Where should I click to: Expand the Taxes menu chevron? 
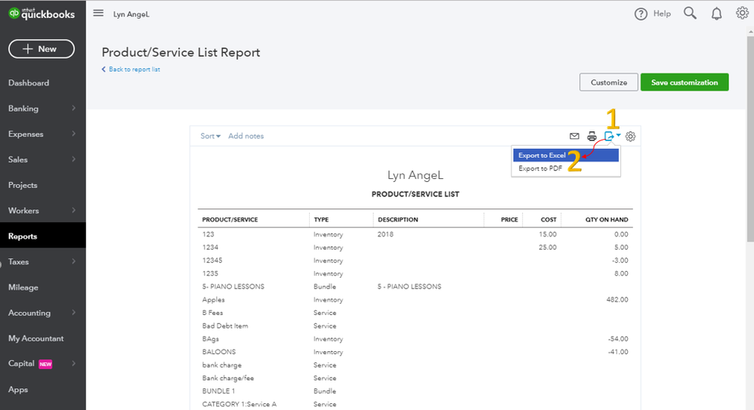click(x=73, y=261)
